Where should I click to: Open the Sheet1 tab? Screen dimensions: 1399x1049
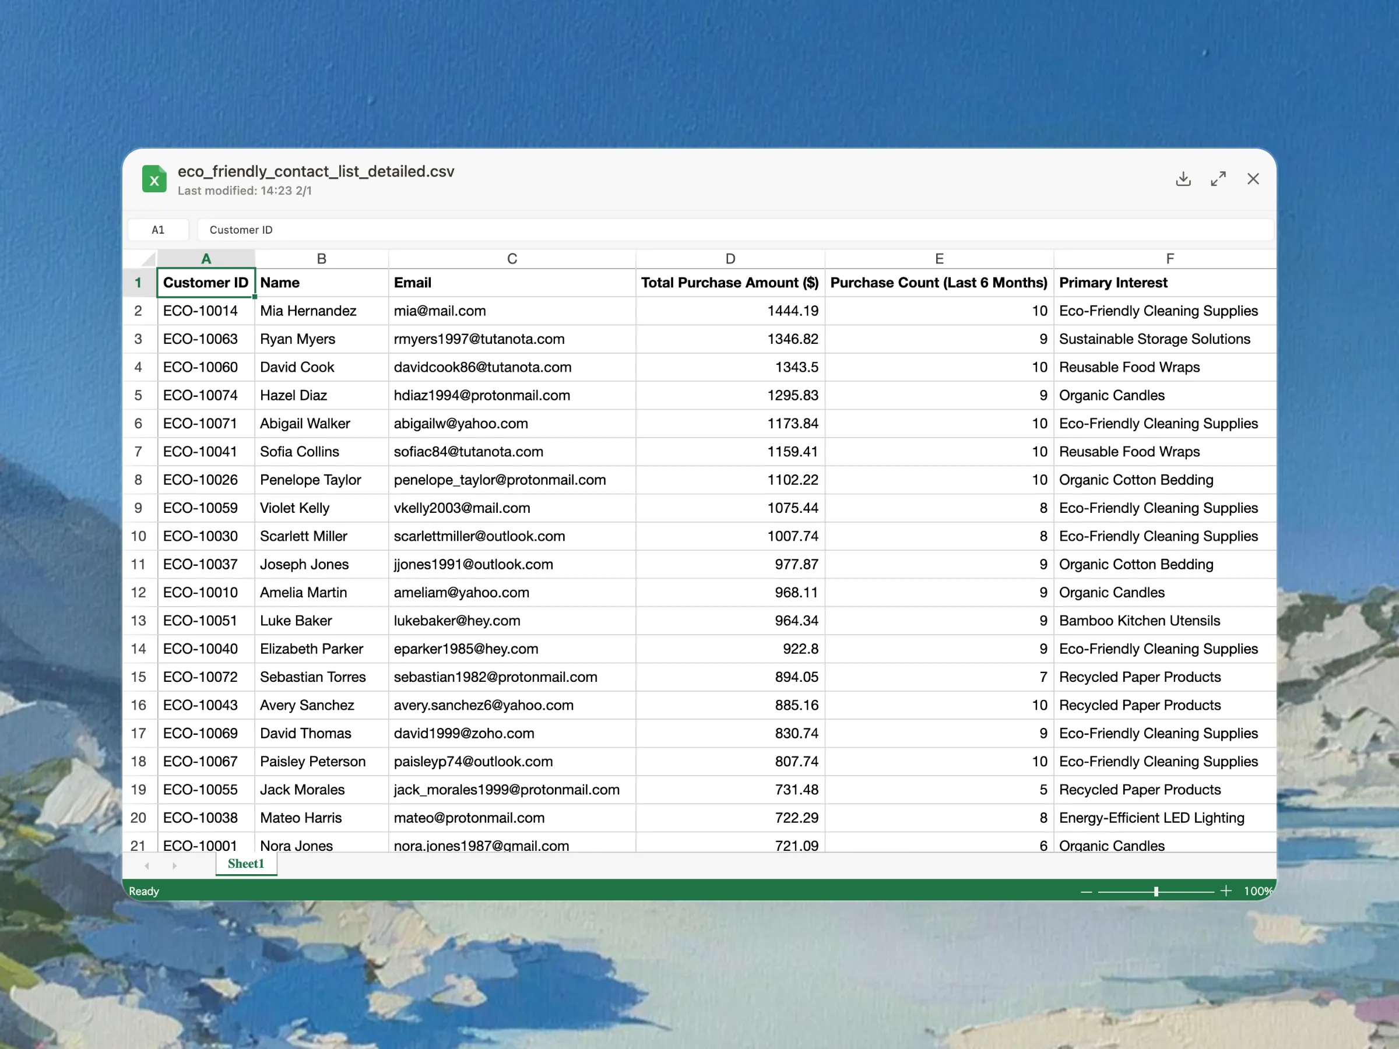click(x=246, y=864)
